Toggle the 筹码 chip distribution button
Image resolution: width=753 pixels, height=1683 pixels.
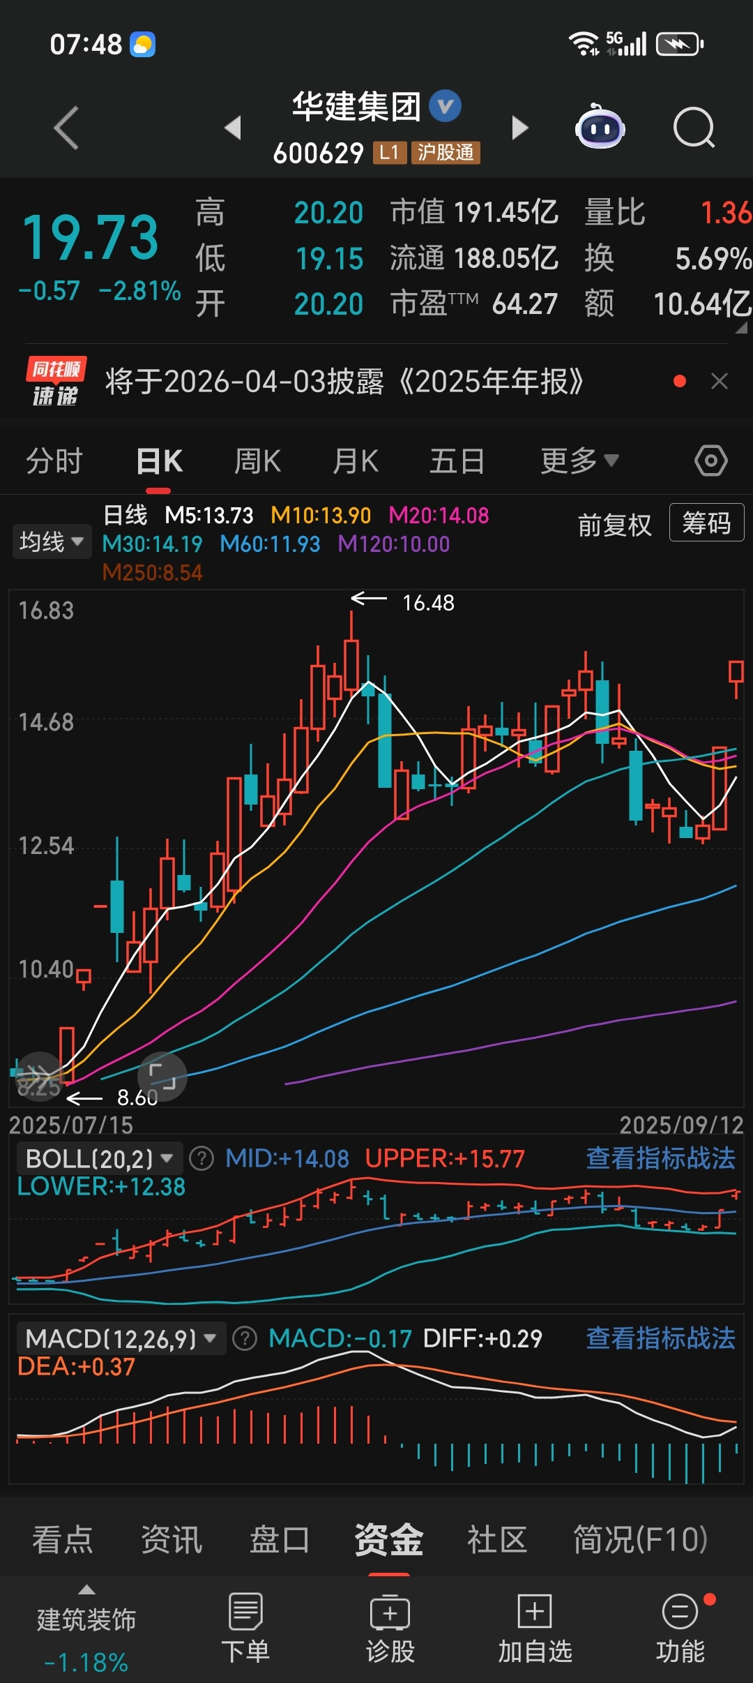(706, 523)
